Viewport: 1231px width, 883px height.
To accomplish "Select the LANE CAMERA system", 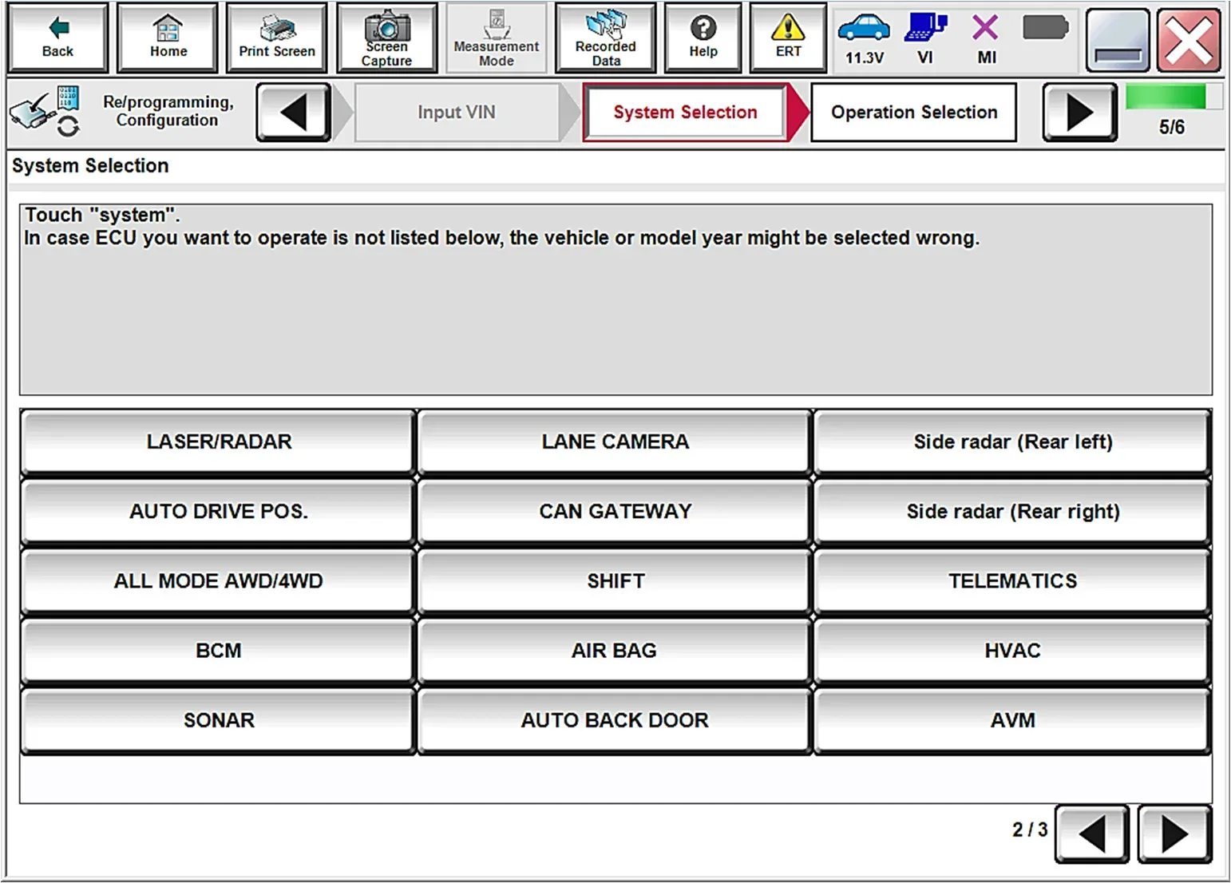I will (x=615, y=442).
